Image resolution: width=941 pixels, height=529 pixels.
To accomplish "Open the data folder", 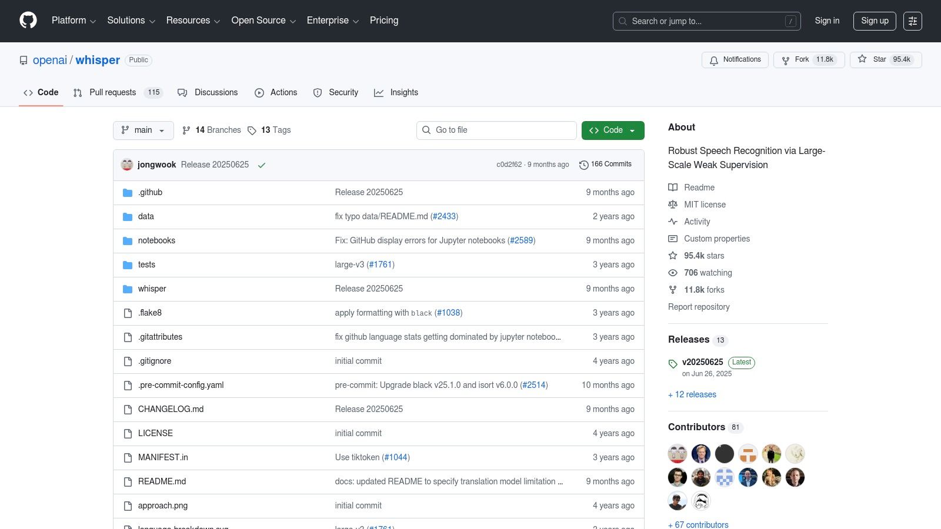I will pos(146,216).
